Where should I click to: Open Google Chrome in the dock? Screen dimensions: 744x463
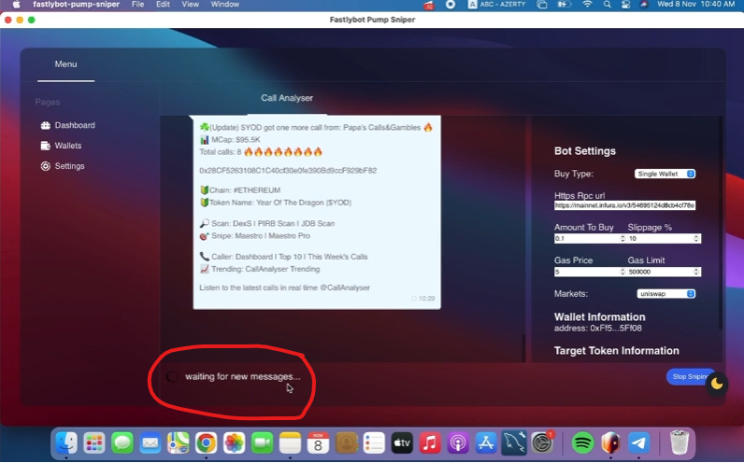click(x=207, y=442)
